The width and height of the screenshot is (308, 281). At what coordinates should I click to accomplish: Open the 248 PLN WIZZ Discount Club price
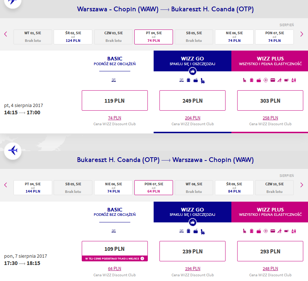pos(270,269)
